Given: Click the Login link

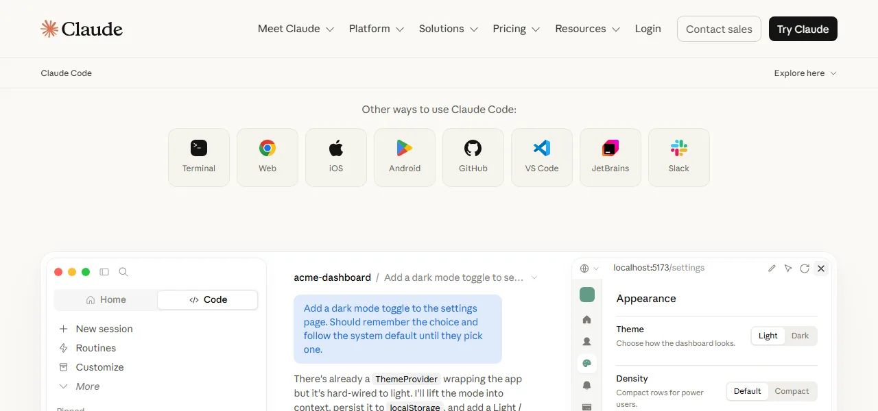Looking at the screenshot, I should 648,29.
